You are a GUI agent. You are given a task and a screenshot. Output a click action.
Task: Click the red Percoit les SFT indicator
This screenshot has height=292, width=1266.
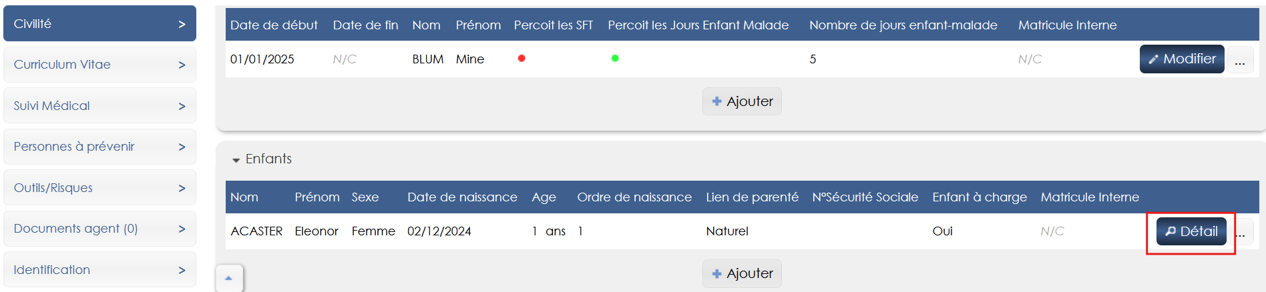coord(521,59)
